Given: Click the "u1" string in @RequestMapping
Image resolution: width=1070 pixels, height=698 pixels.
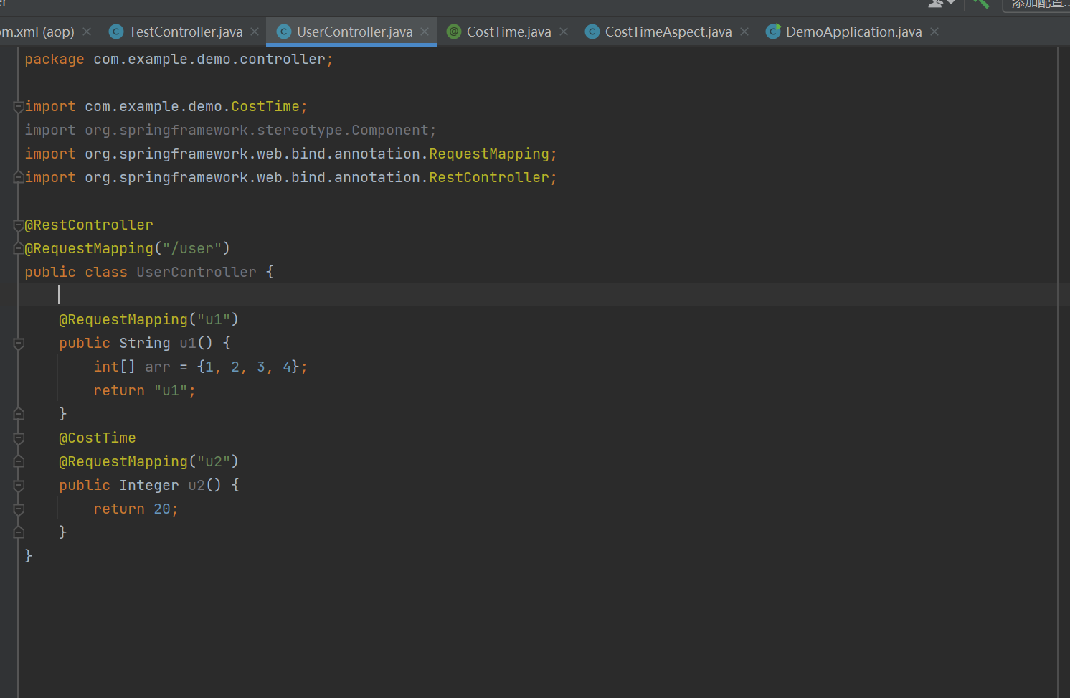Looking at the screenshot, I should coord(214,320).
